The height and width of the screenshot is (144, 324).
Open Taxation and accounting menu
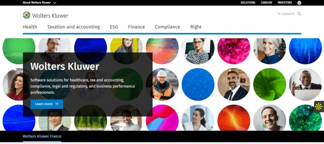click(73, 27)
